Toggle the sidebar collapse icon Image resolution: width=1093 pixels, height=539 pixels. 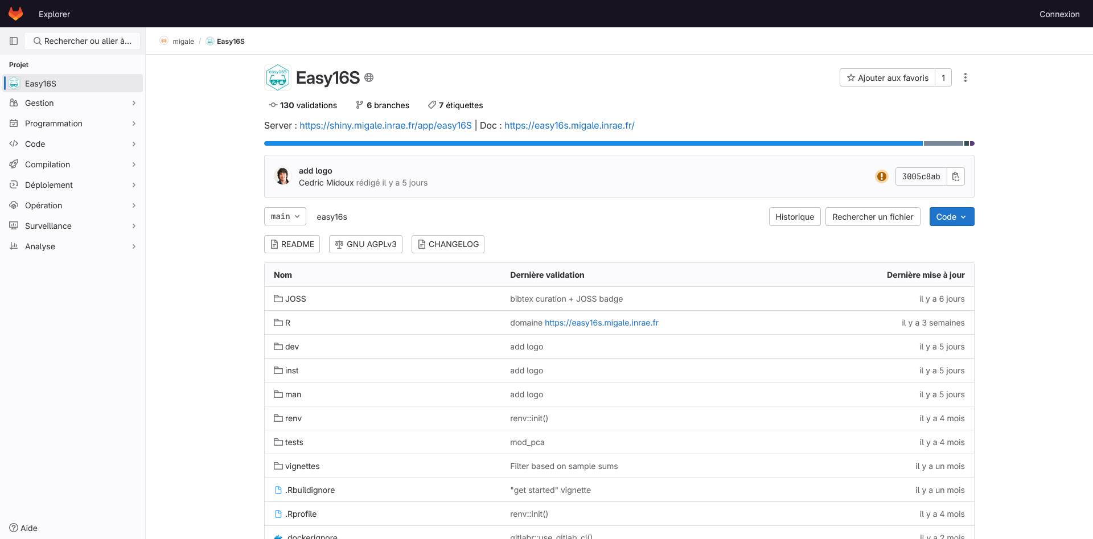(x=14, y=41)
